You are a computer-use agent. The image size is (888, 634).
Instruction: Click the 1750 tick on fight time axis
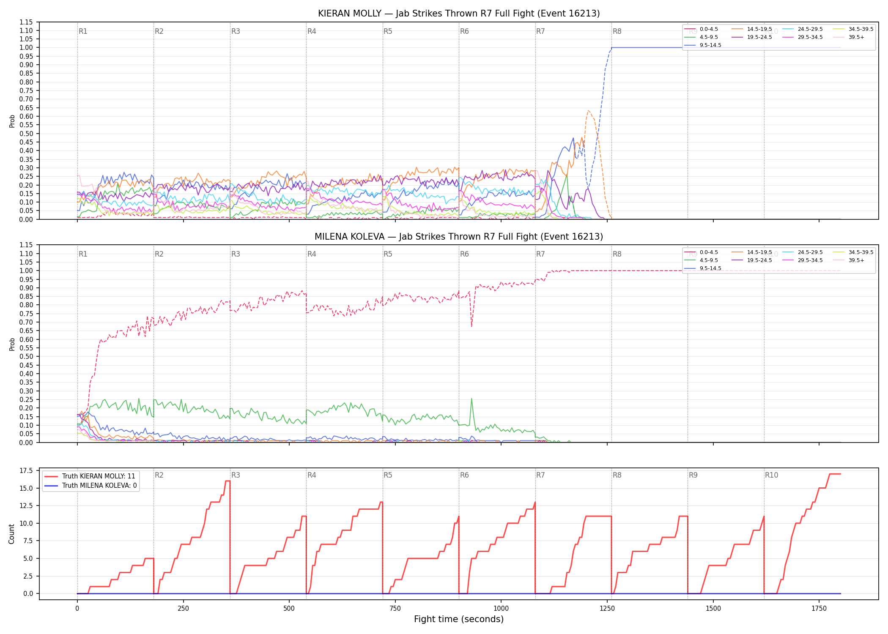(x=819, y=609)
